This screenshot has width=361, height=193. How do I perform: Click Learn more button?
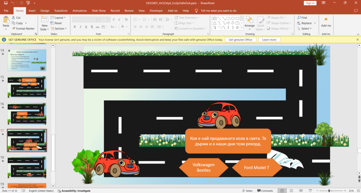tap(269, 39)
